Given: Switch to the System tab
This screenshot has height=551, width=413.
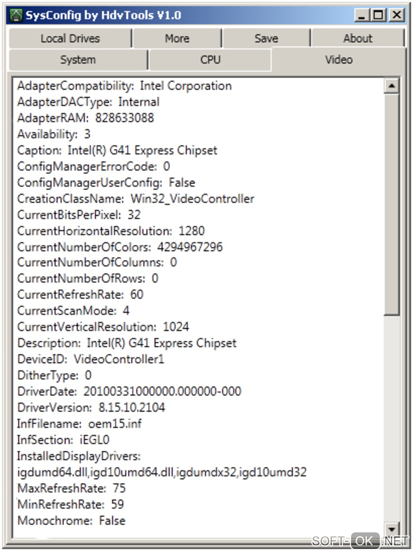Looking at the screenshot, I should [x=78, y=60].
